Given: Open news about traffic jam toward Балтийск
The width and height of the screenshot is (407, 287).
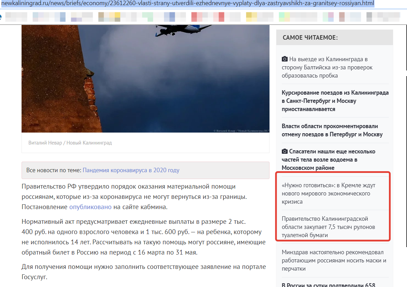Looking at the screenshot, I should tap(327, 67).
